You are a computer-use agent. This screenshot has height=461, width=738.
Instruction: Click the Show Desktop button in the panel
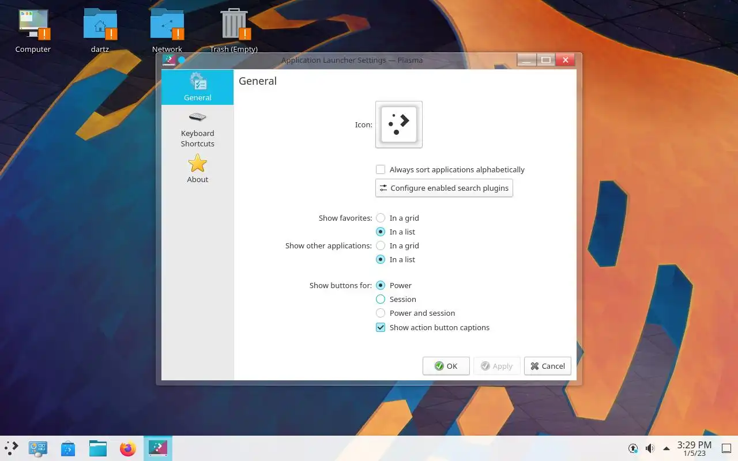tap(726, 448)
